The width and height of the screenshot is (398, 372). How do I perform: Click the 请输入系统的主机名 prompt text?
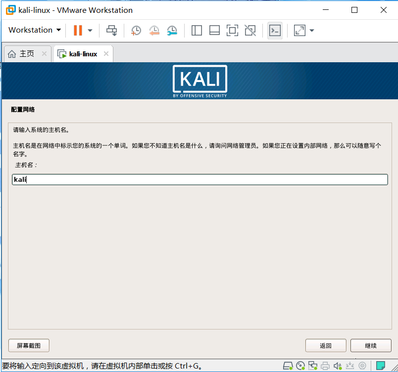point(41,130)
